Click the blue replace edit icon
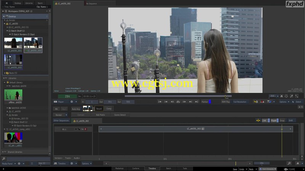Image resolution: width=305 pixels, height=171 pixels. (269, 102)
